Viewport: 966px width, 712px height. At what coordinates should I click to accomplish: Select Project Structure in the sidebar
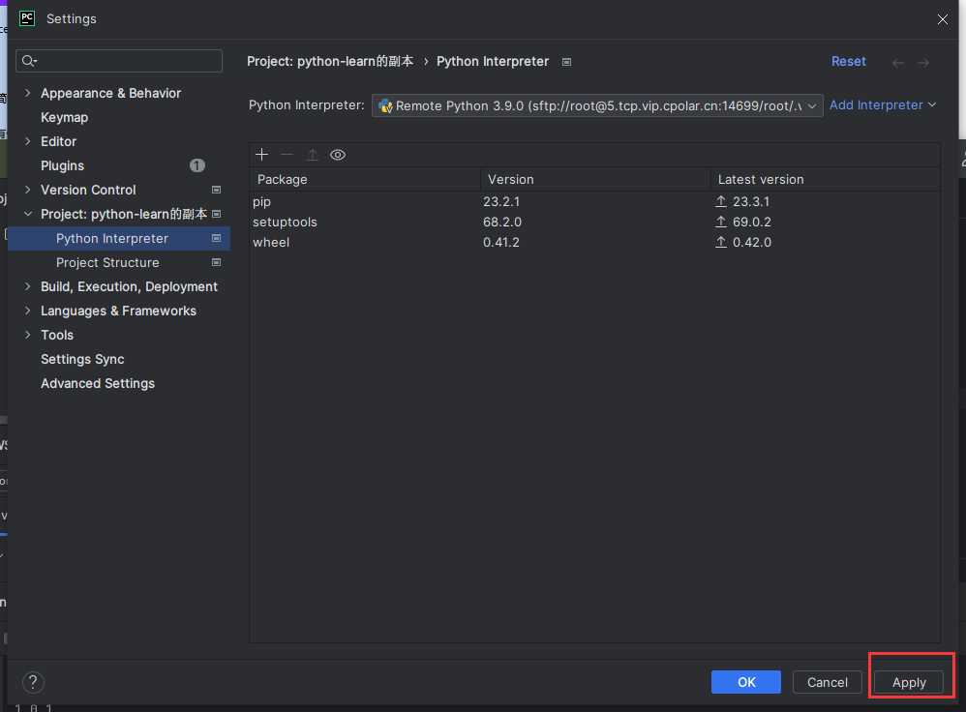pos(107,262)
